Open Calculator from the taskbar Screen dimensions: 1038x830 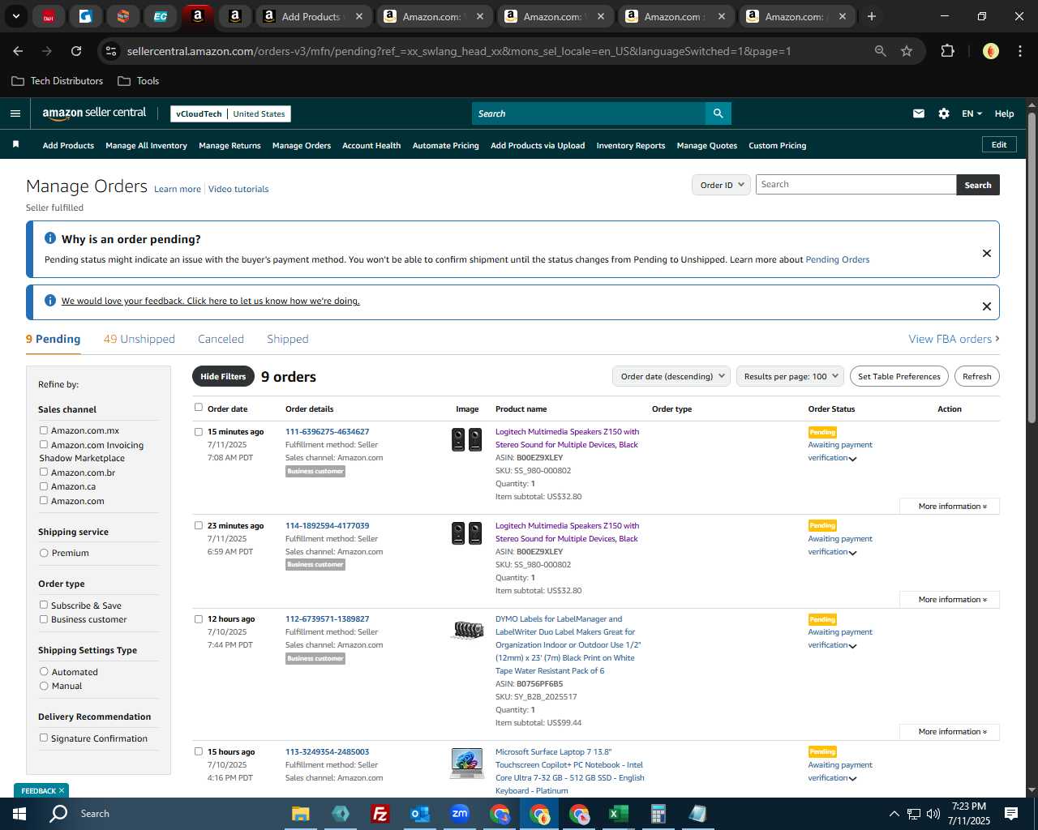[658, 814]
